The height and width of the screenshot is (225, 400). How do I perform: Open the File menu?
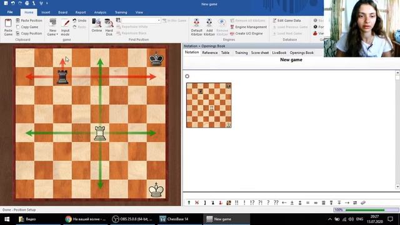pos(10,12)
